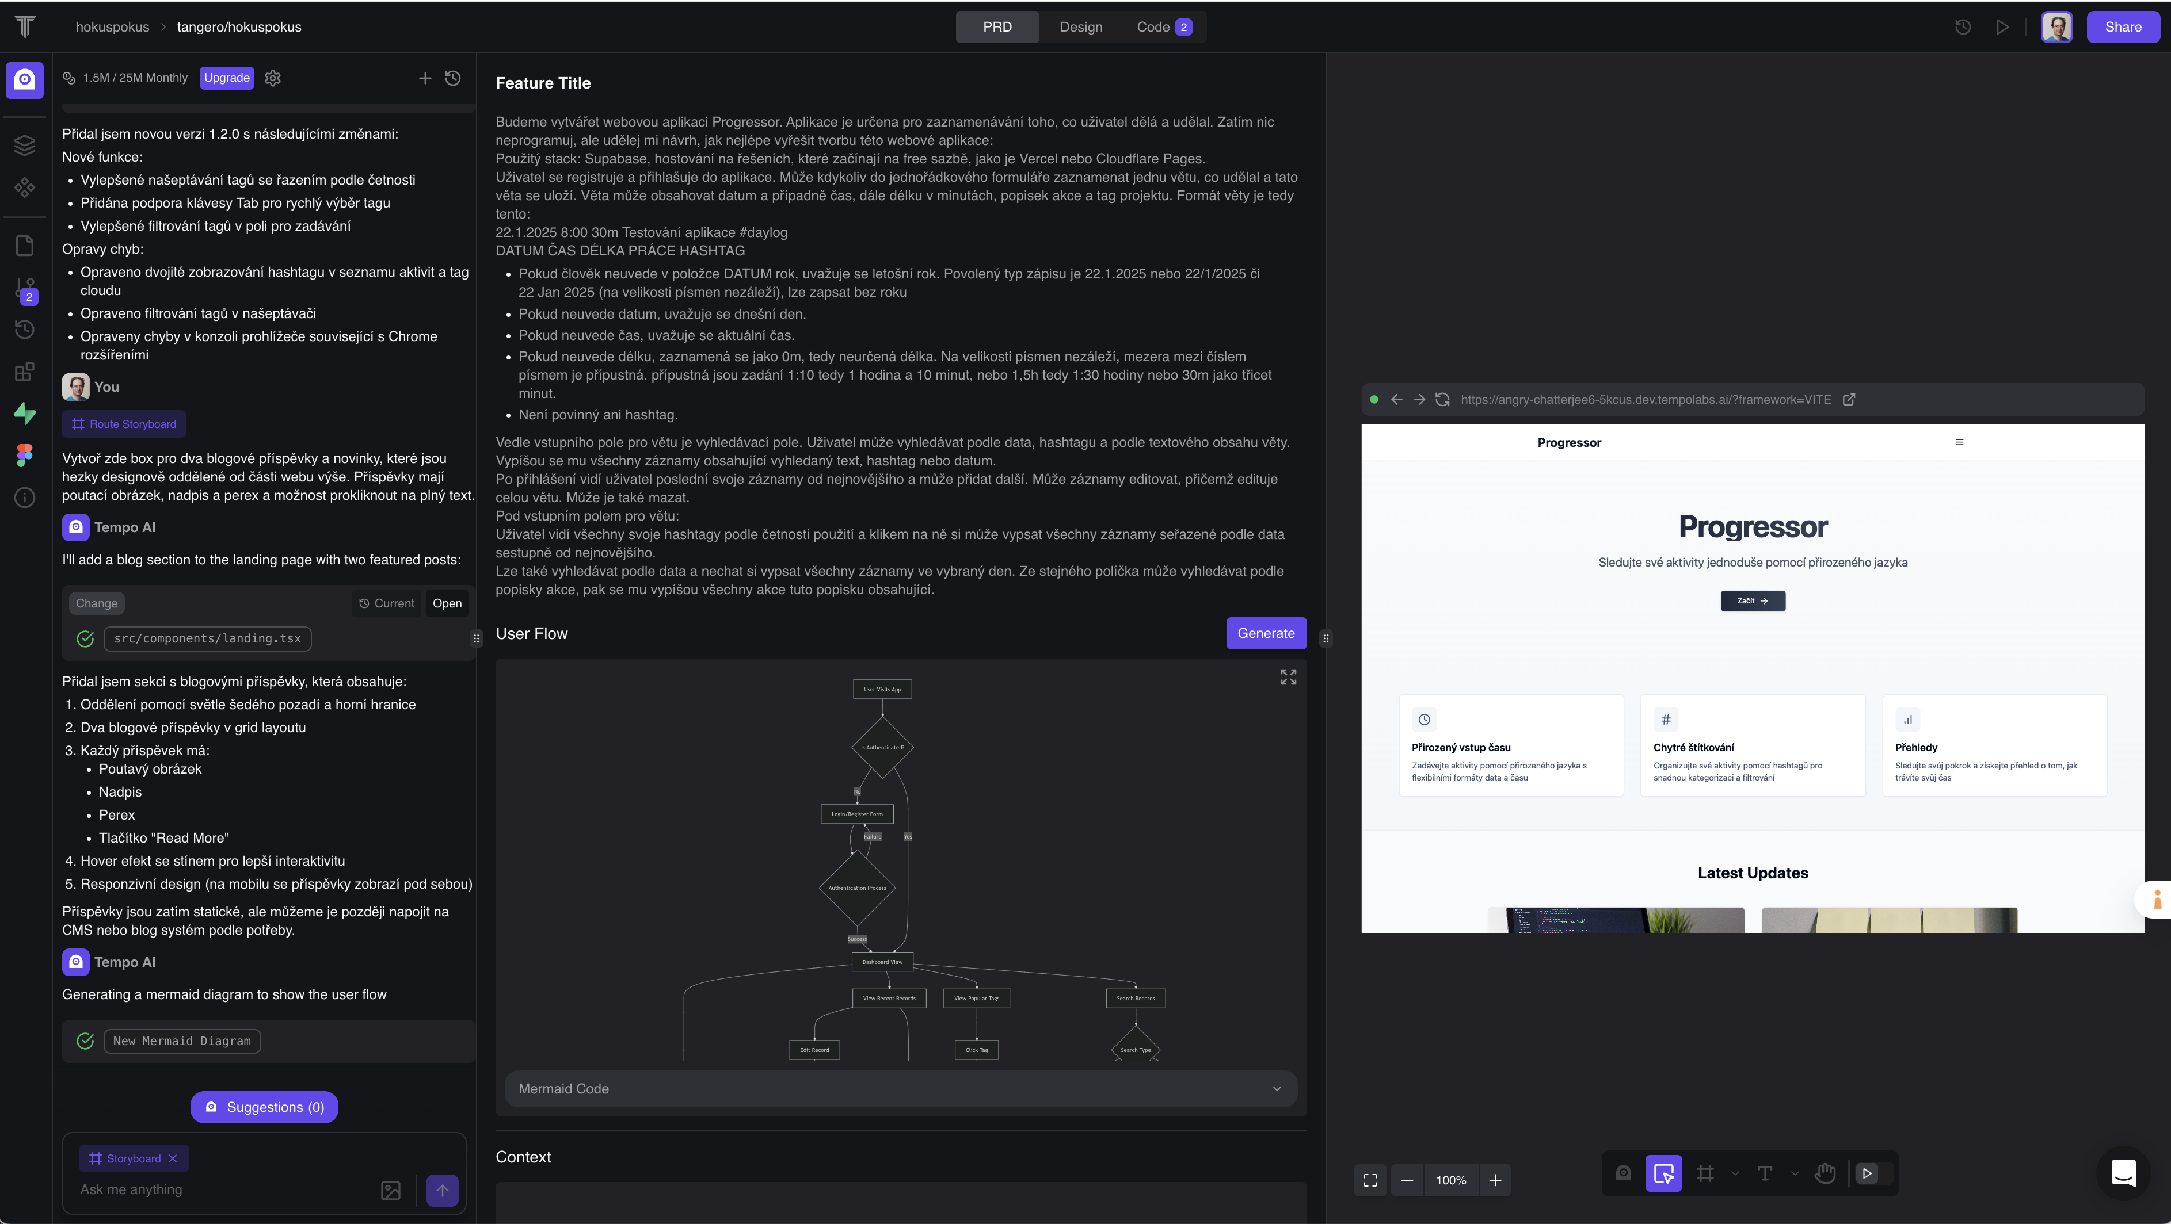Open the Suggestions (0) button
Viewport: 2171px width, 1224px height.
[x=264, y=1107]
